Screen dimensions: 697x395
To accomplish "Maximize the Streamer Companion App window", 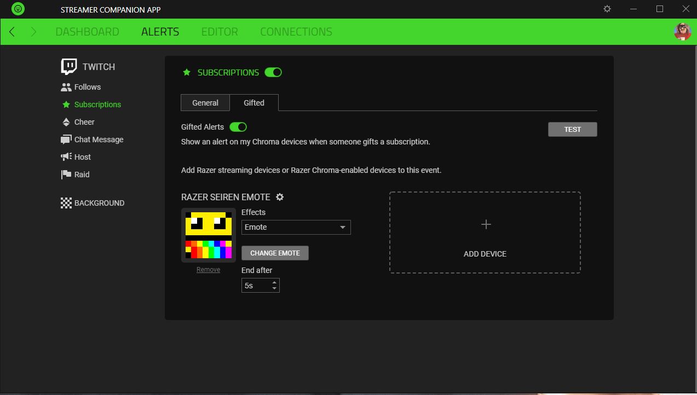I will pos(660,9).
